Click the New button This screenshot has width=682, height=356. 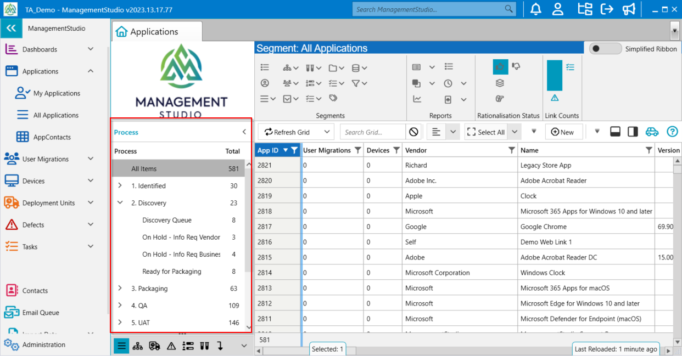pyautogui.click(x=563, y=132)
